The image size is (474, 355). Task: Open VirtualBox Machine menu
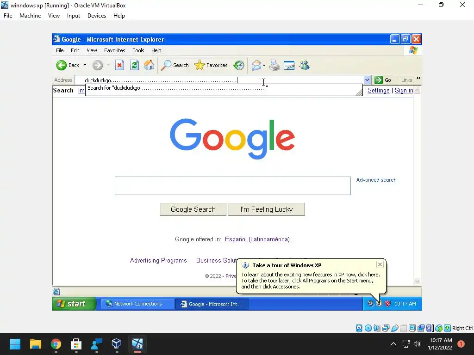[30, 16]
